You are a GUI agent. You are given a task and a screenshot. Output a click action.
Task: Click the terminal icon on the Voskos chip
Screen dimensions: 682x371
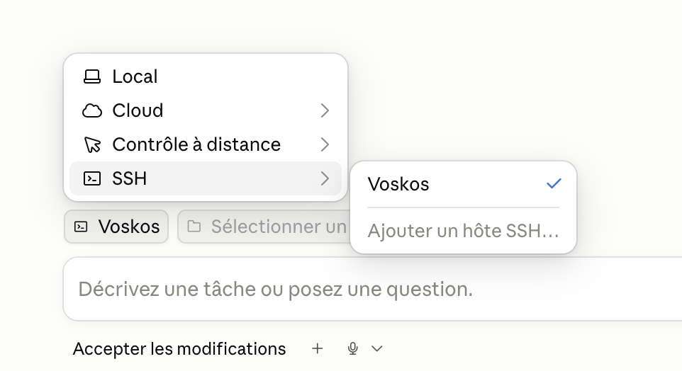(81, 227)
